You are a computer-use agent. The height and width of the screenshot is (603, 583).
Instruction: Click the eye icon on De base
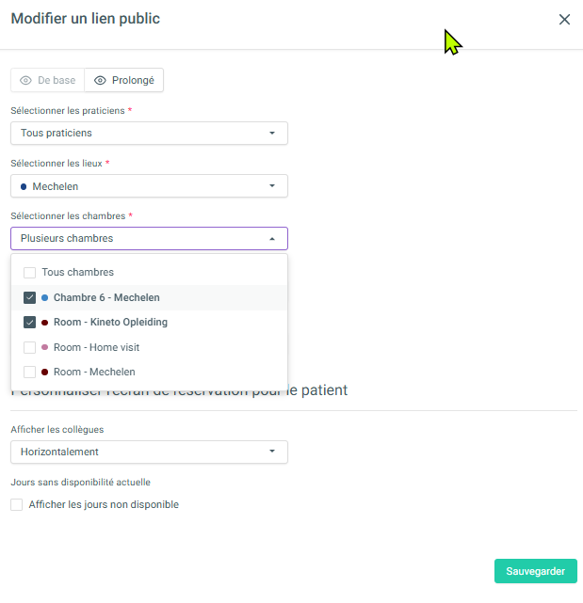tap(25, 81)
